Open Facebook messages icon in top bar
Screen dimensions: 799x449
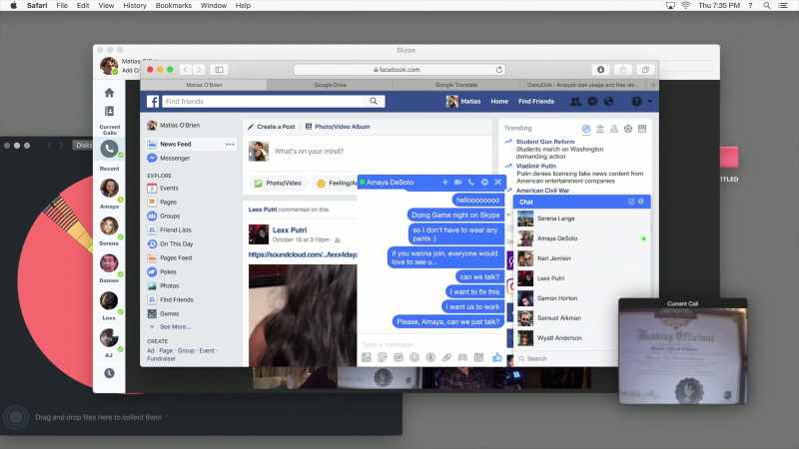tap(592, 102)
